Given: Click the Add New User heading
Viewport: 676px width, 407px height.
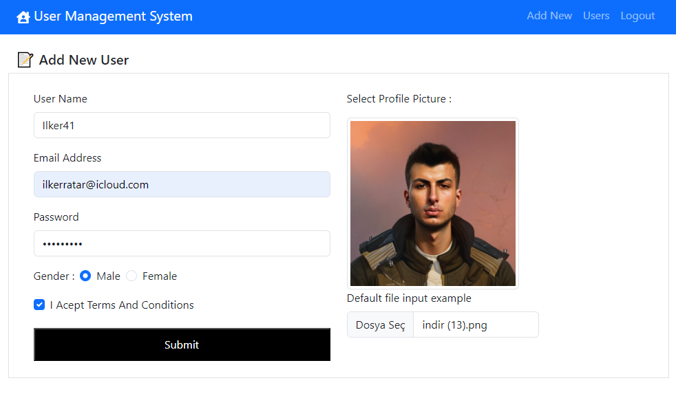Looking at the screenshot, I should pyautogui.click(x=83, y=60).
